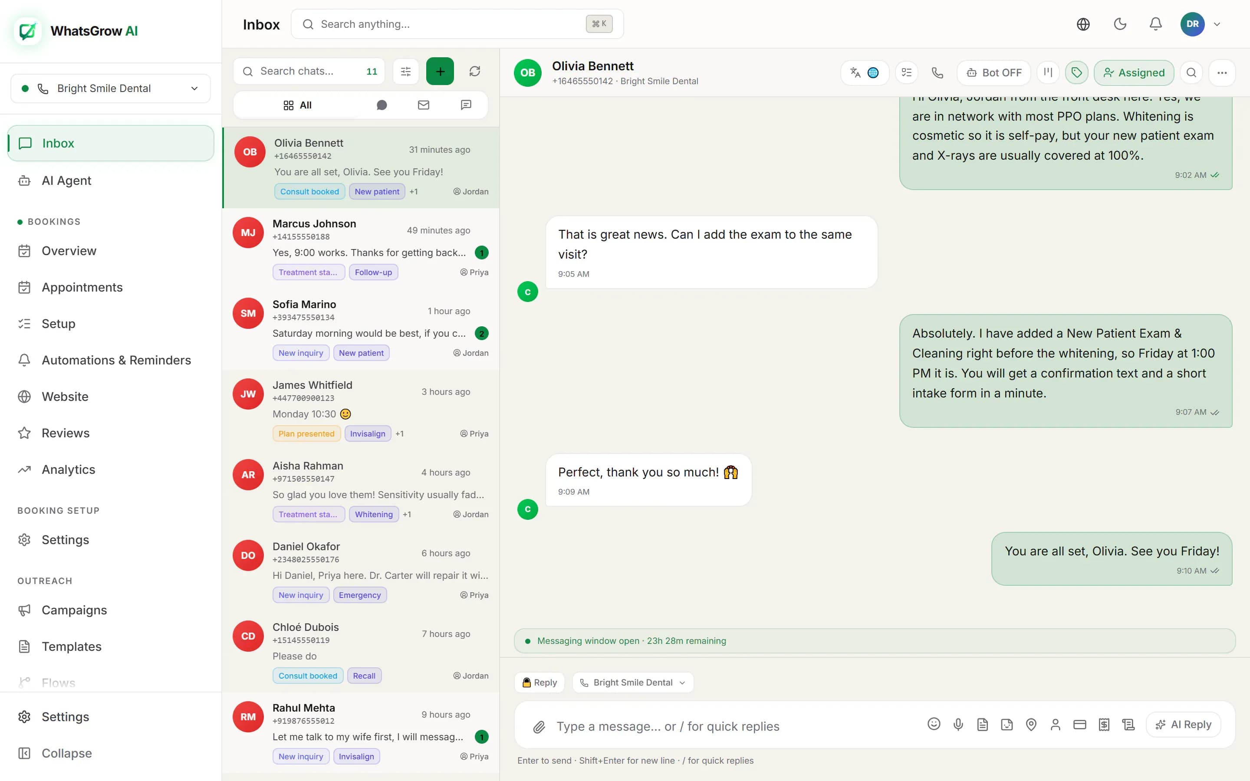Open the chat filter sliders icon
The width and height of the screenshot is (1250, 781).
(406, 71)
